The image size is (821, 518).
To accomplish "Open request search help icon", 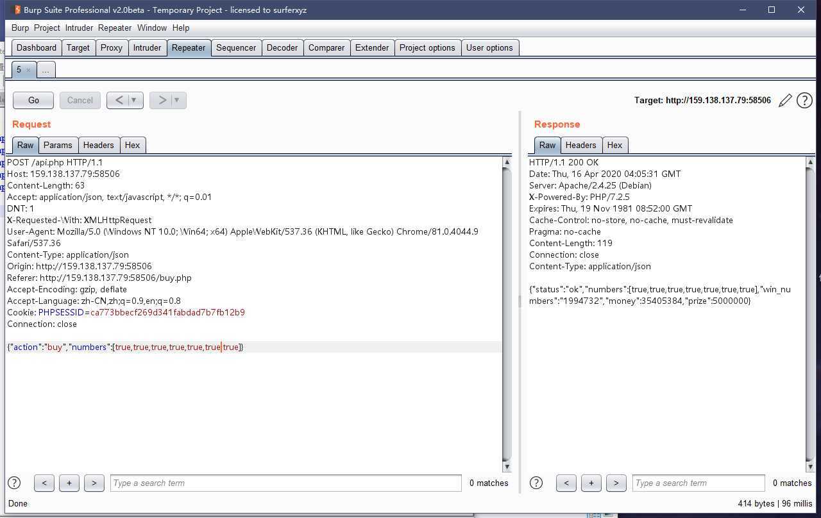I will [14, 483].
